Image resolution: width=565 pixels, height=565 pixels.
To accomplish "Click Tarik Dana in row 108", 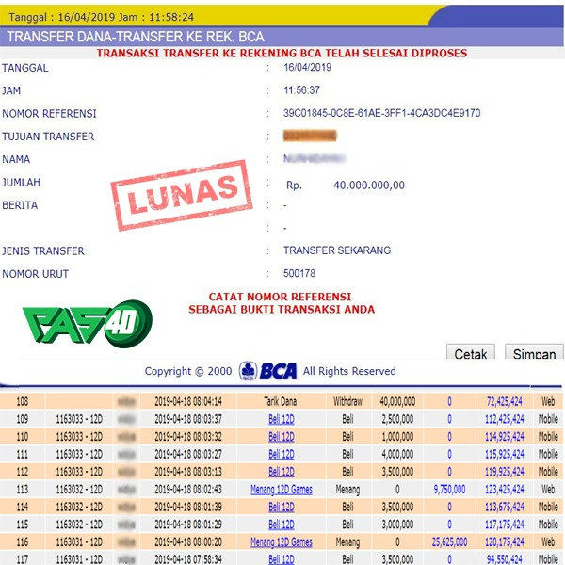I will pyautogui.click(x=280, y=401).
